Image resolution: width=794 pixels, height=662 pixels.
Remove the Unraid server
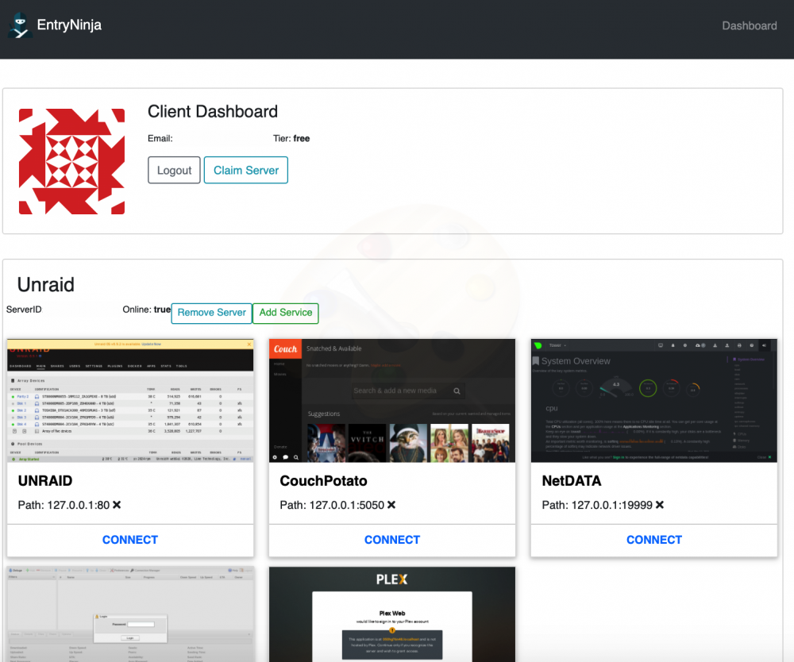coord(212,313)
